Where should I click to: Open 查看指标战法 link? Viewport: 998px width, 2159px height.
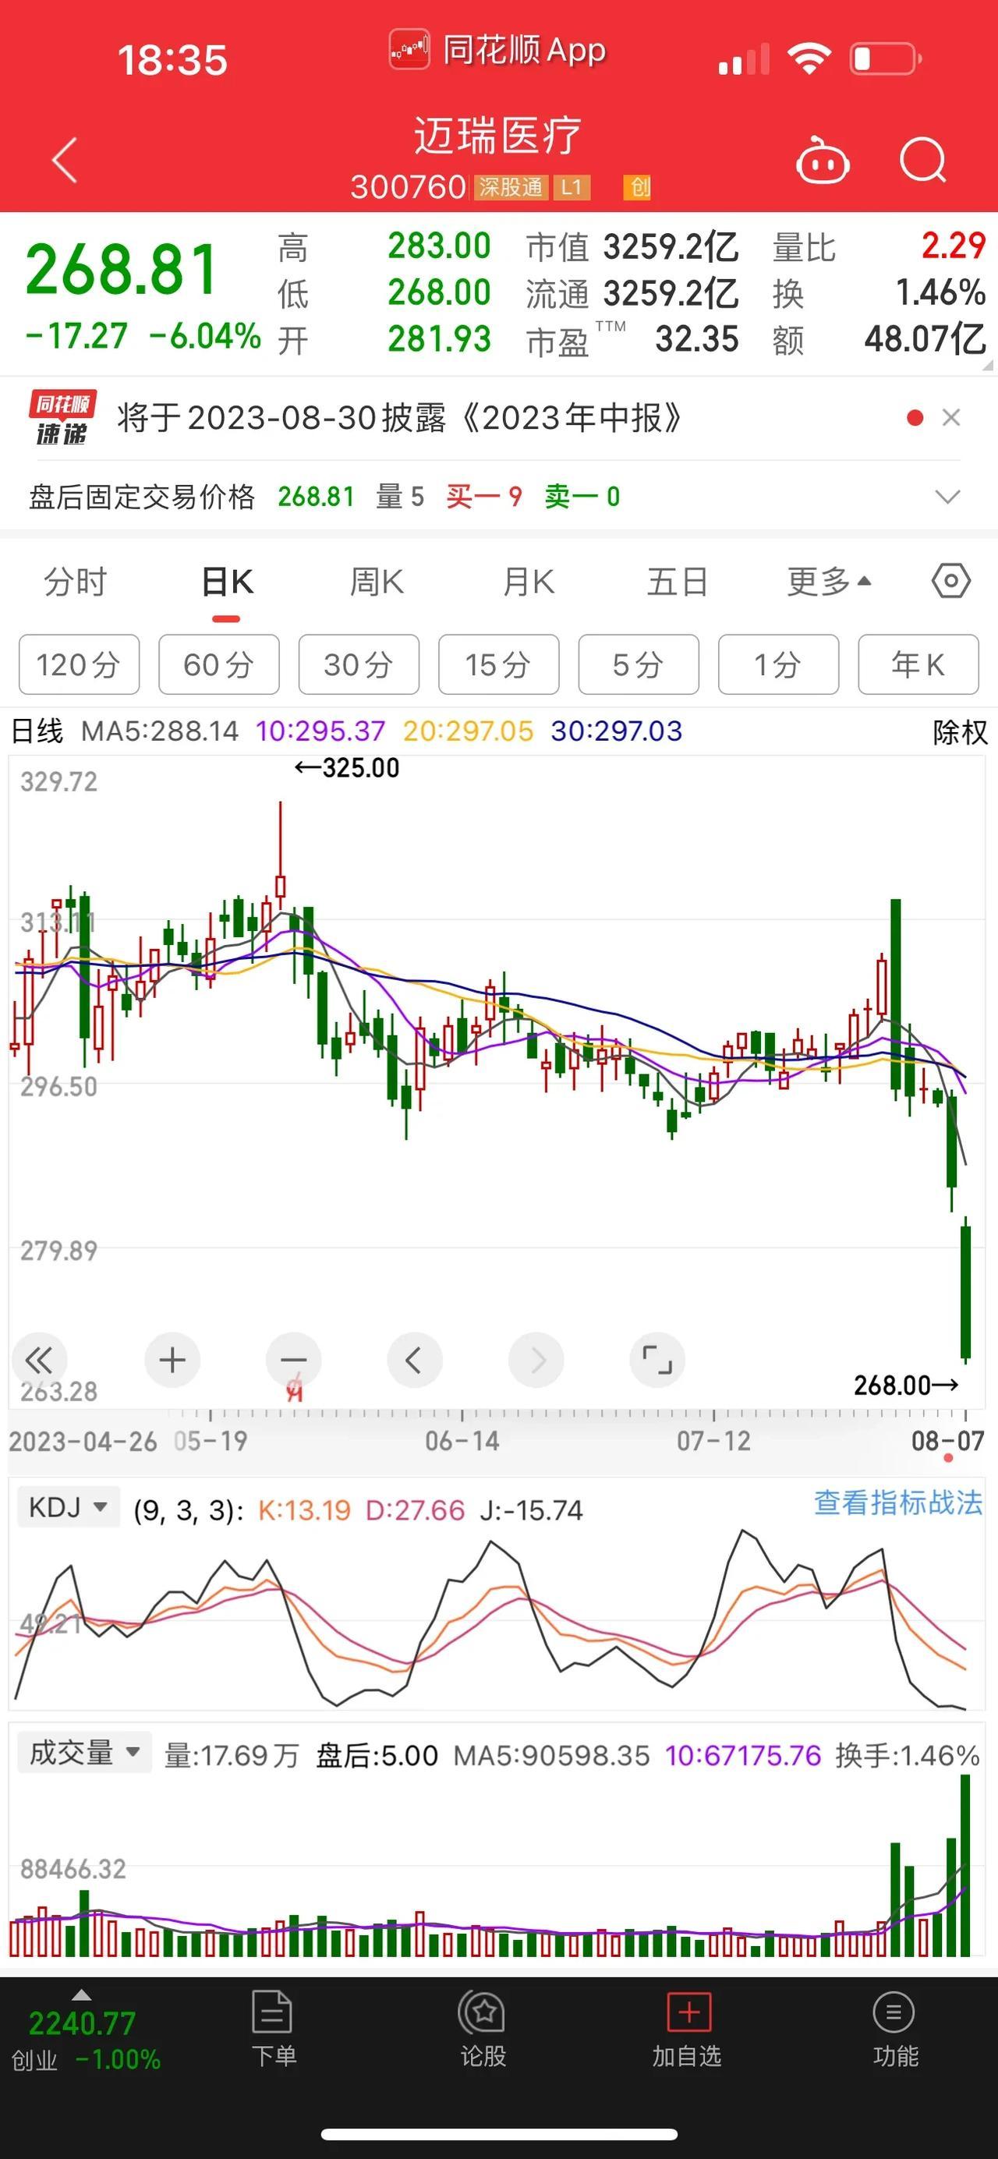click(897, 1503)
